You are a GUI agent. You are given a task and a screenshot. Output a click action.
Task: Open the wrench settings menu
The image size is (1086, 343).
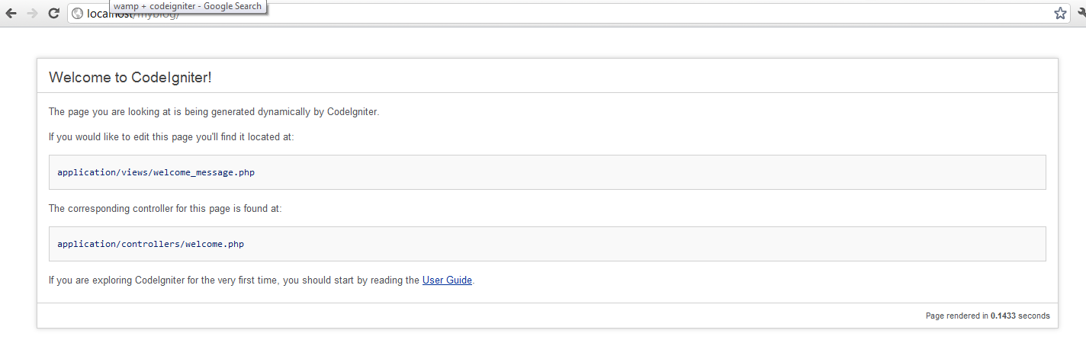click(x=1081, y=14)
